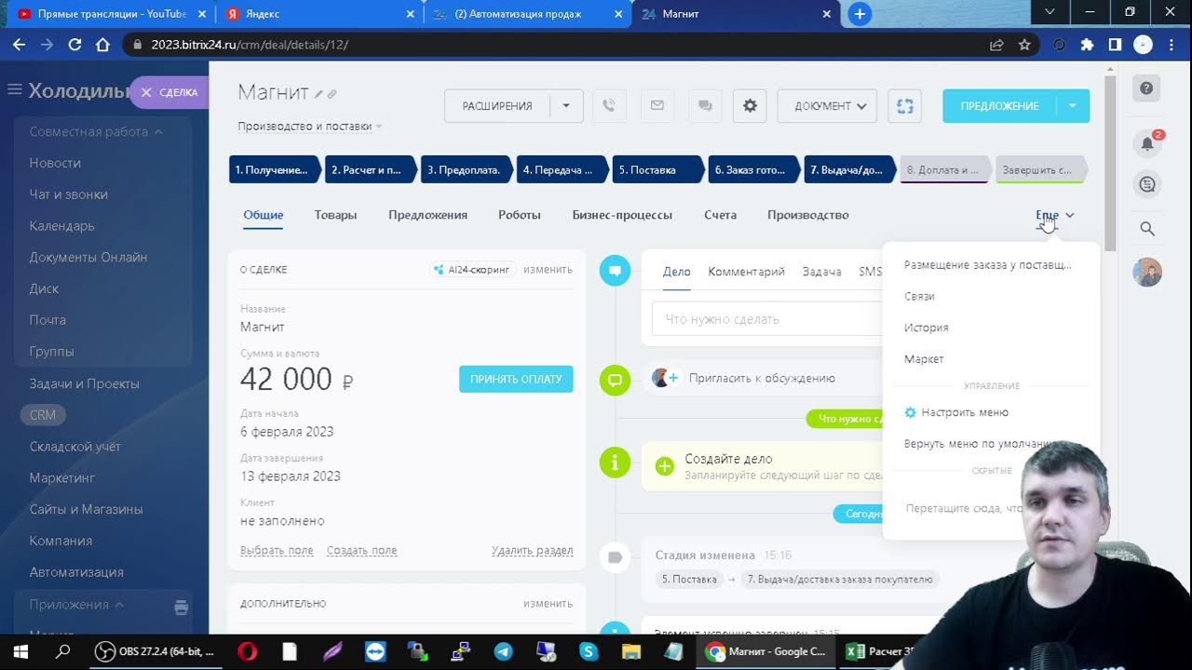Click the fullscreen frame icon button
Image resolution: width=1192 pixels, height=670 pixels.
coord(904,106)
